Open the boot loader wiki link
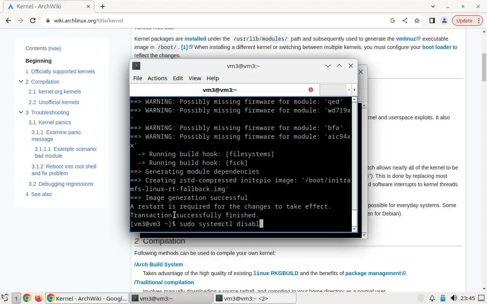487x304 pixels. pos(437,47)
